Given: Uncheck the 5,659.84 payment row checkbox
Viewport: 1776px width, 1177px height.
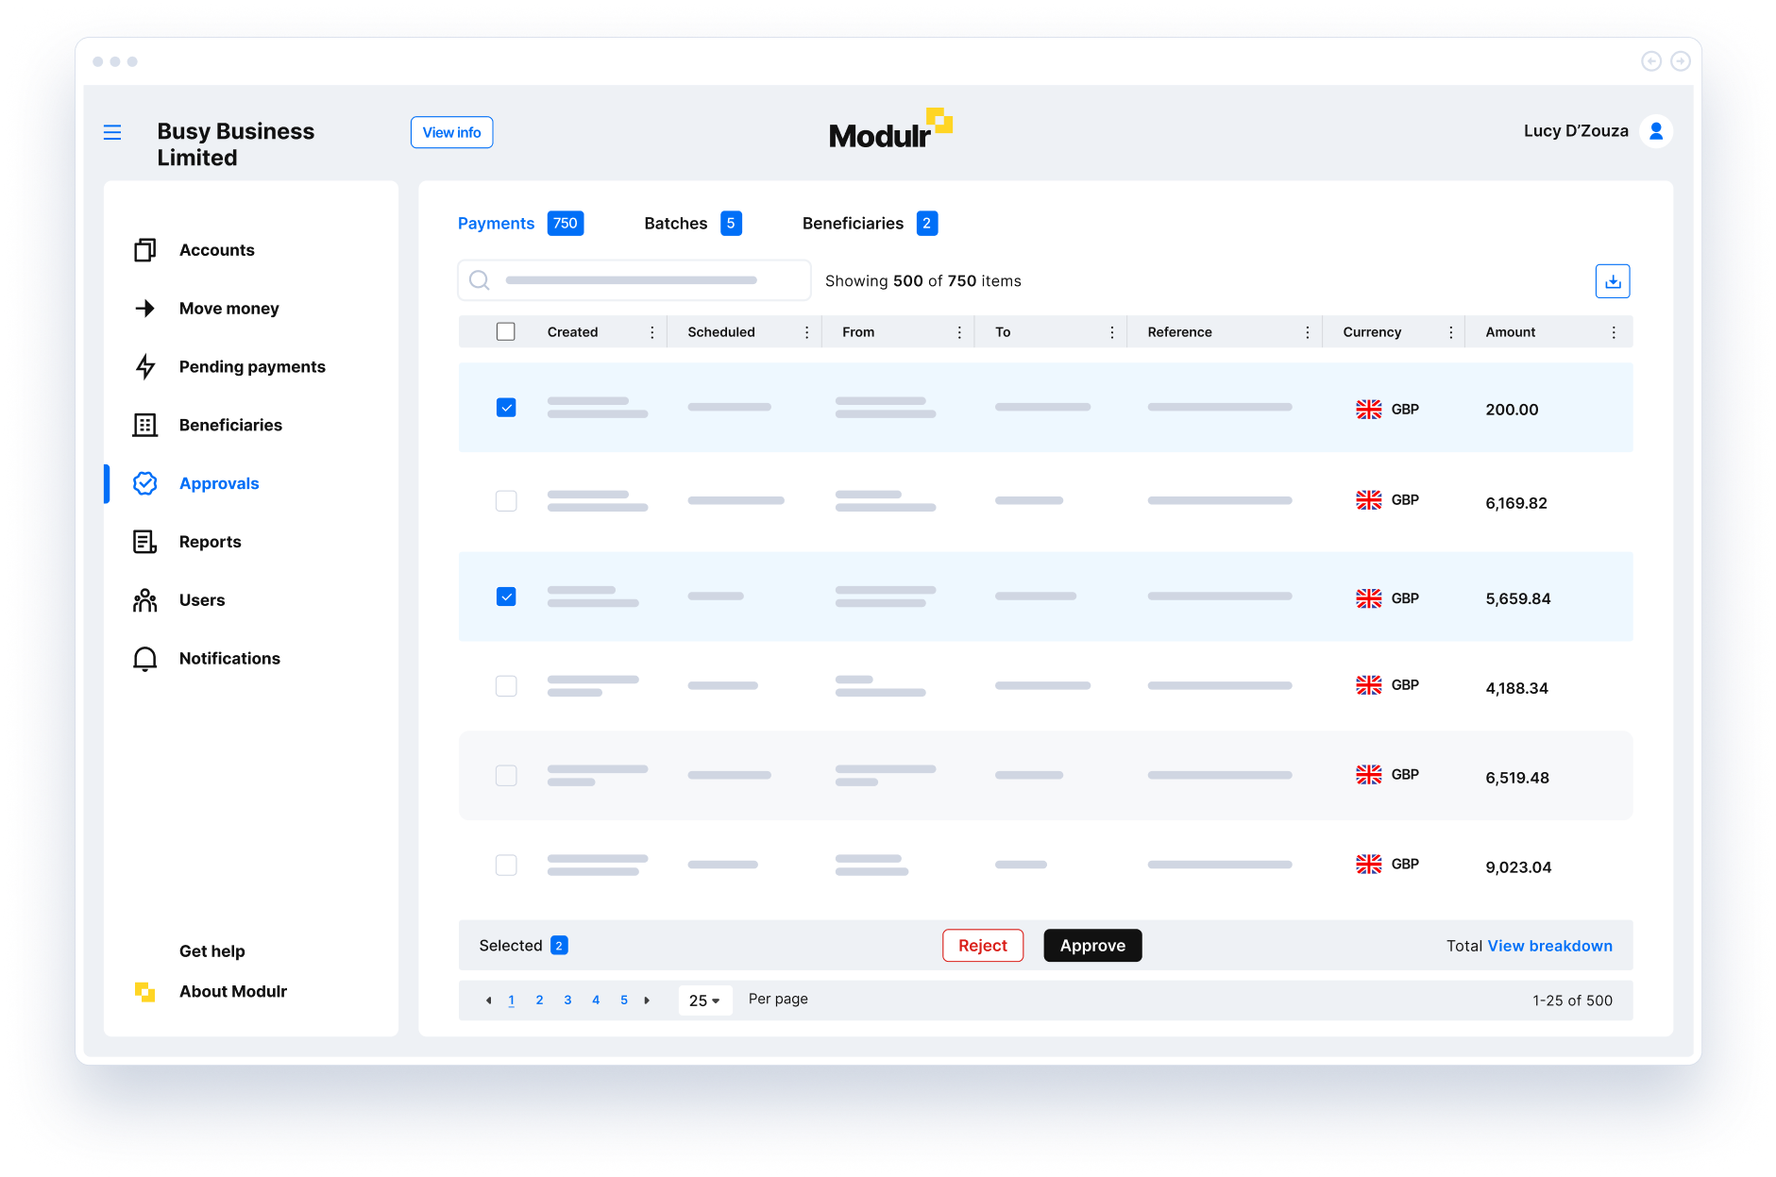Looking at the screenshot, I should [x=506, y=597].
